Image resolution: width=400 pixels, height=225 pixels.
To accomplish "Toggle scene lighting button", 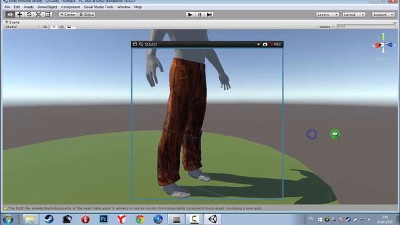I will pyautogui.click(x=54, y=27).
